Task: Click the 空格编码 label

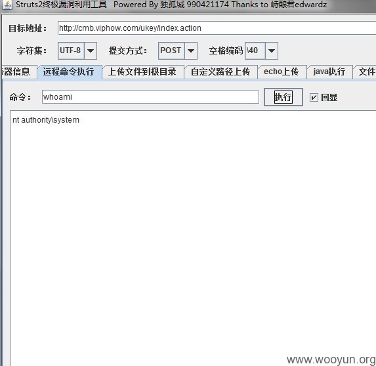Action: [226, 51]
